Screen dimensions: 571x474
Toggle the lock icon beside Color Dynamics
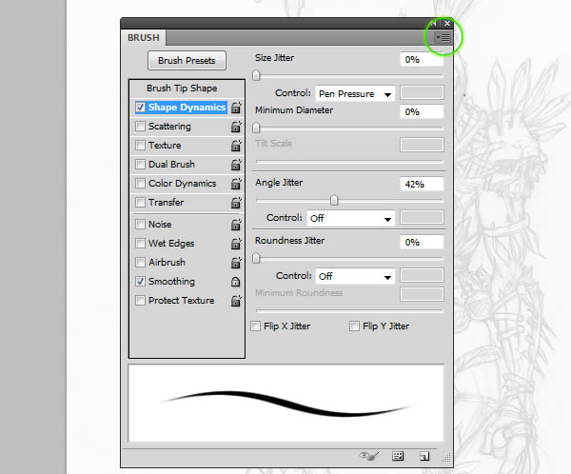pyautogui.click(x=236, y=184)
